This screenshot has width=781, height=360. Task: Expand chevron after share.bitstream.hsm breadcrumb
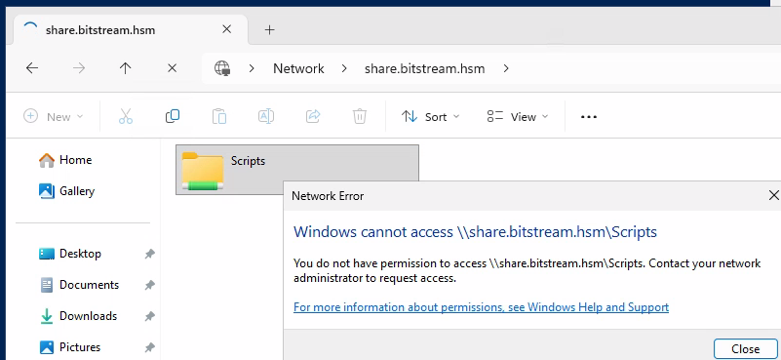(506, 69)
